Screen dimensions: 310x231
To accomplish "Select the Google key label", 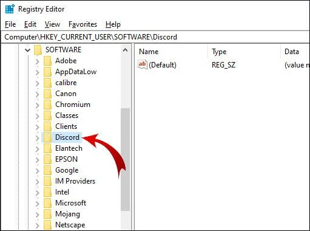I will pos(67,170).
